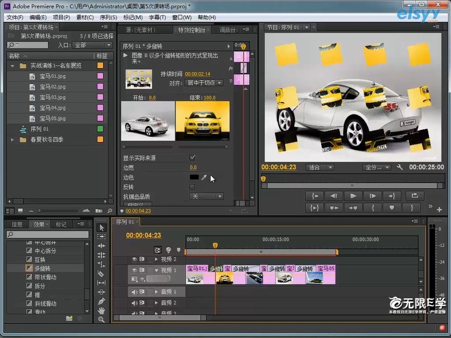Mute Audio 1 track speaker
This screenshot has height=338, width=451.
coord(134,292)
